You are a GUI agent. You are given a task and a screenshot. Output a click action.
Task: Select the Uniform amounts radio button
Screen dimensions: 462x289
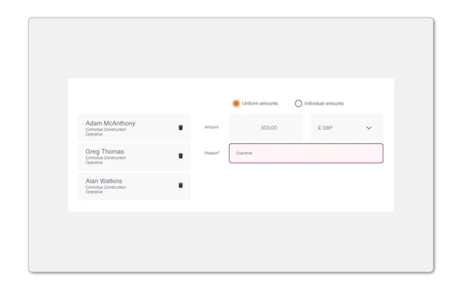[x=236, y=104]
